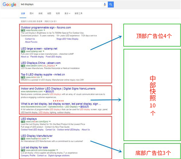The image size is (181, 159).
Task: Click the microphone voice search icon
Action: tap(105, 5)
